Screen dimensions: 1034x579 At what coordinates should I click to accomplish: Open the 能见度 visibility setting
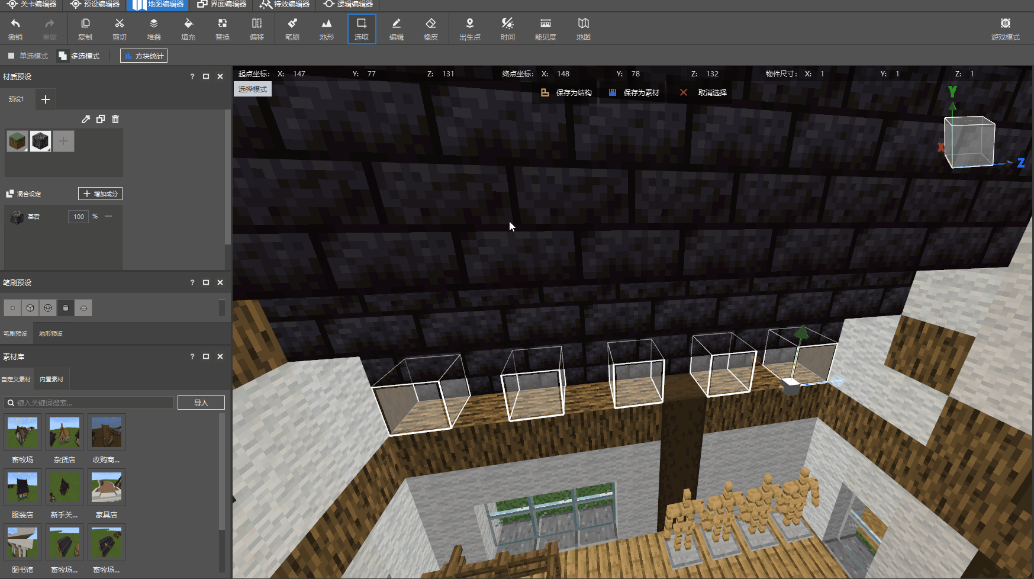[x=546, y=28]
